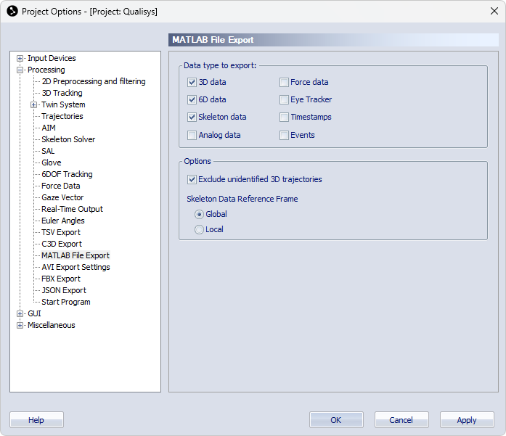
Task: Select Processing label in tree
Action: (46, 70)
